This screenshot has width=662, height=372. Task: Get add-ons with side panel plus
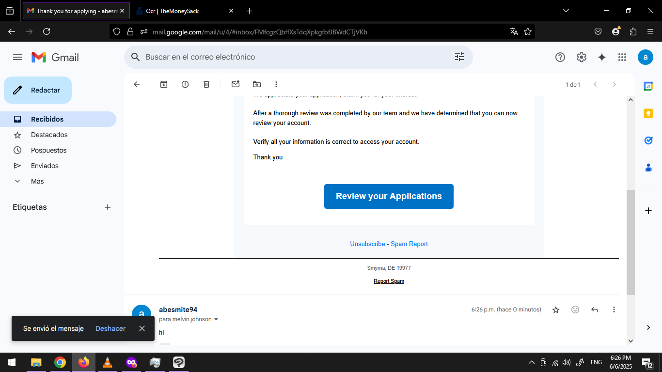click(648, 211)
